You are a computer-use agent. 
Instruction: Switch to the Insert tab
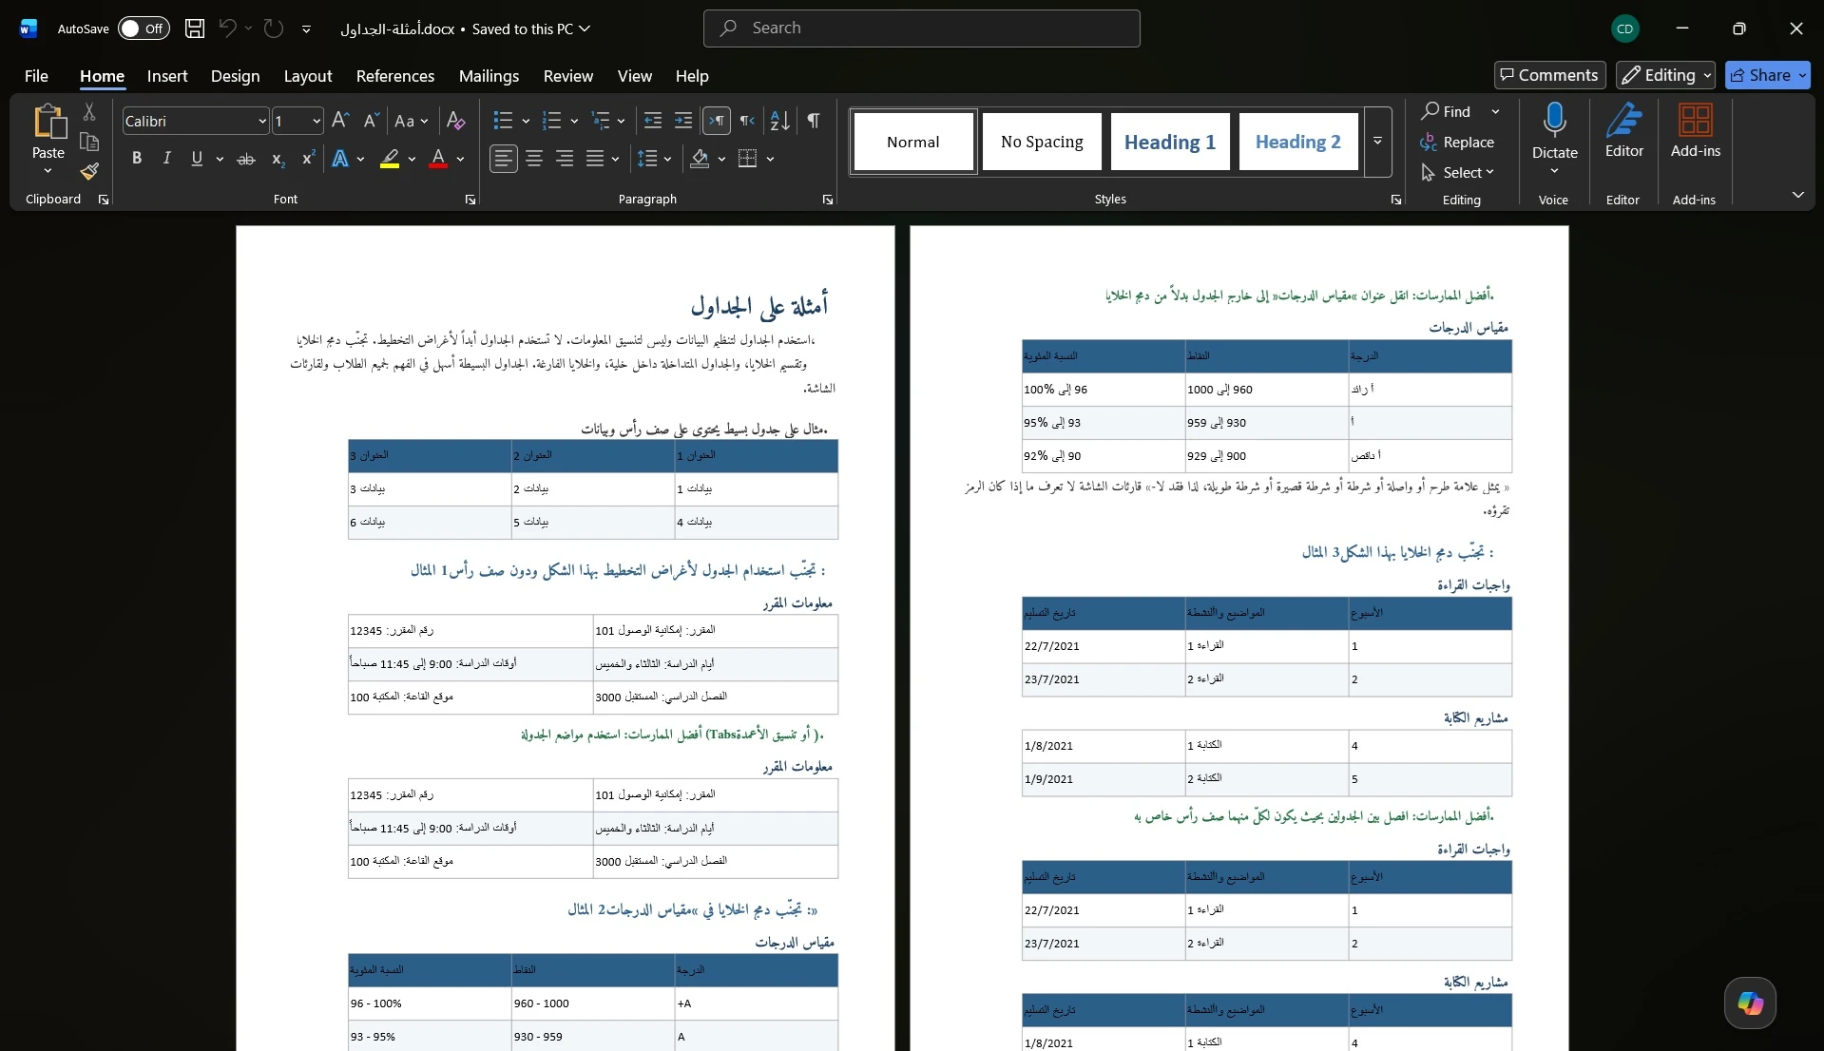point(167,76)
